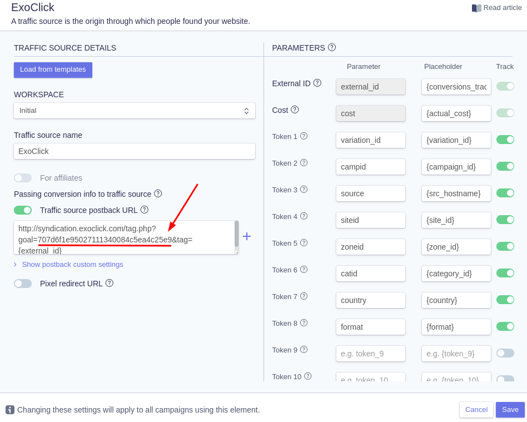Click the Save button
Image resolution: width=527 pixels, height=422 pixels.
[x=510, y=410]
